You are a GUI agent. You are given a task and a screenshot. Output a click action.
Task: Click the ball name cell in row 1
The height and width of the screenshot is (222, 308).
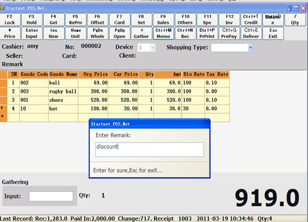[63, 83]
